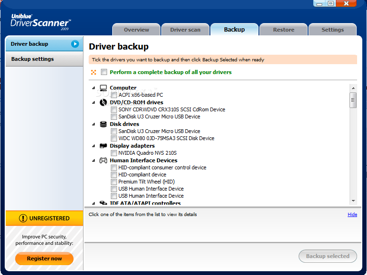The width and height of the screenshot is (367, 275).
Task: Click the scrollbar up arrow
Action: [353, 88]
